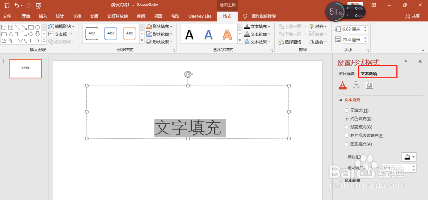This screenshot has height=200, width=428.
Task: Open the task pane options arrow
Action: [x=406, y=61]
